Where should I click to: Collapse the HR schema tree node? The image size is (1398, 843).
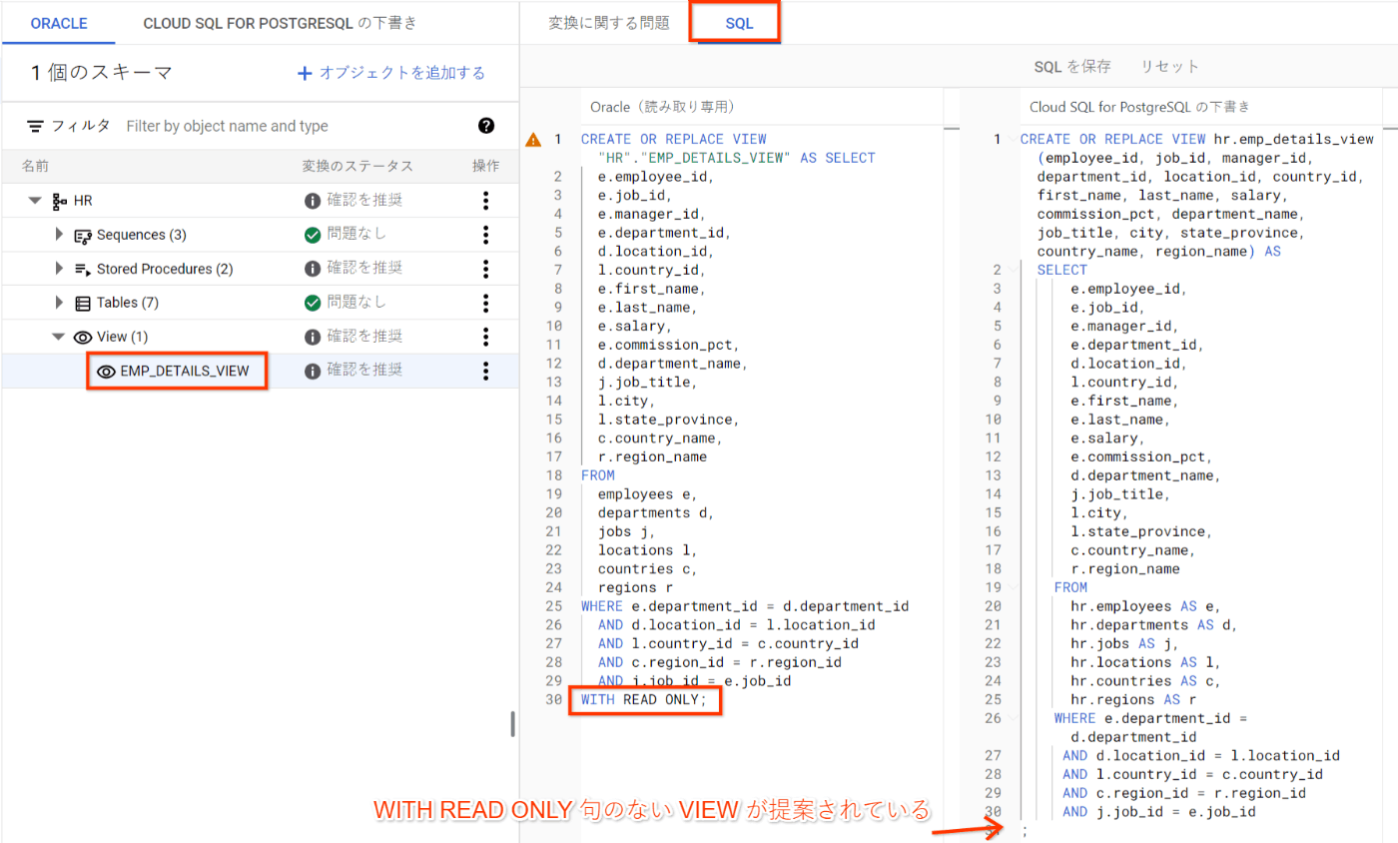[35, 201]
